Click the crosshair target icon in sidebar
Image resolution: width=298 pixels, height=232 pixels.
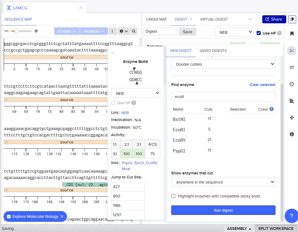[x=292, y=118]
